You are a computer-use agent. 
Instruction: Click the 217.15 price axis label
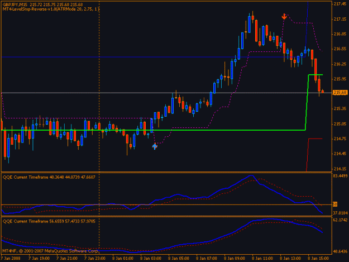click(x=340, y=20)
